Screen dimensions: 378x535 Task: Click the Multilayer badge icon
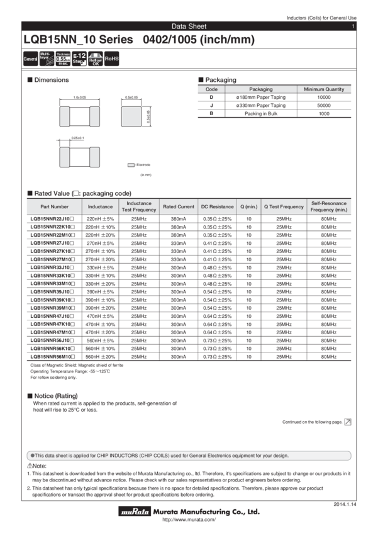pyautogui.click(x=47, y=59)
